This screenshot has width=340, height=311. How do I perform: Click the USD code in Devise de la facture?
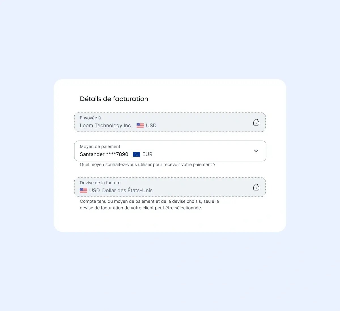pos(94,191)
